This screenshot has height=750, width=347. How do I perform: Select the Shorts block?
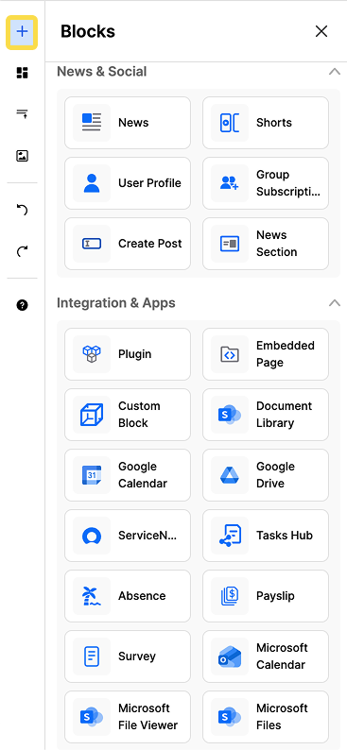click(266, 123)
